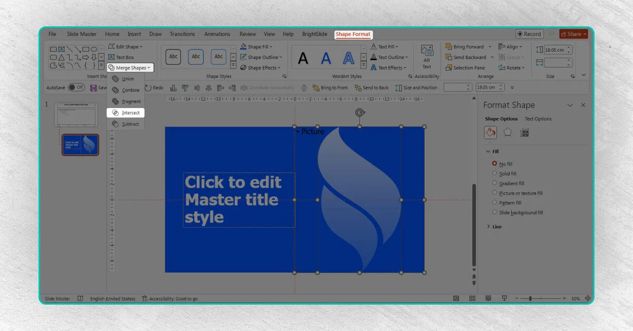Open the Merge Shapes dropdown
This screenshot has height=331, width=633.
[x=130, y=67]
